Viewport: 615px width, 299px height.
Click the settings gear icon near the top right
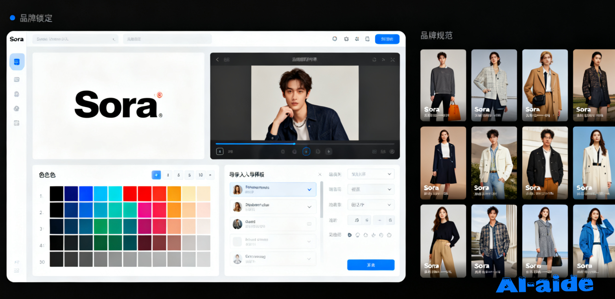click(346, 39)
